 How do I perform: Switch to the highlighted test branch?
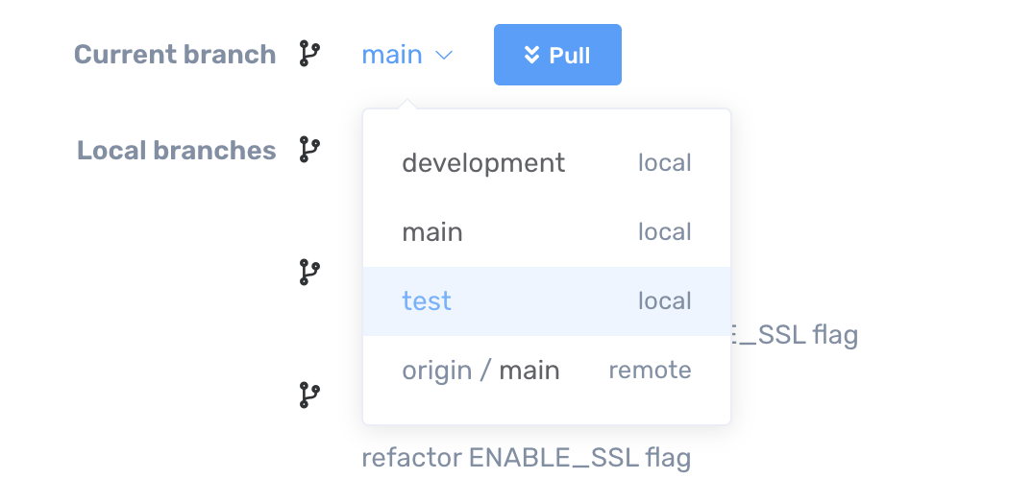tap(427, 301)
